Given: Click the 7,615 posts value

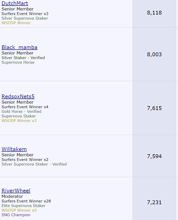Looking at the screenshot, I should coord(154,108).
